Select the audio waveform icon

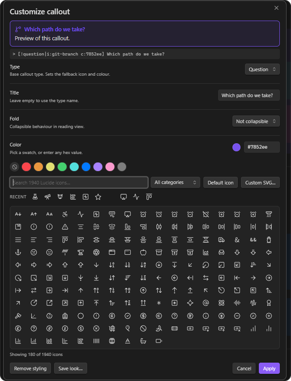[253, 303]
